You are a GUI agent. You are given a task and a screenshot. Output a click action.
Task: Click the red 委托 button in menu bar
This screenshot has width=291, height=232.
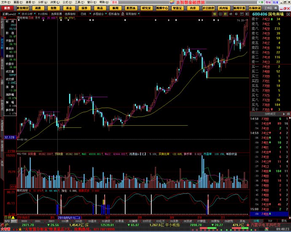[x=115, y=3]
